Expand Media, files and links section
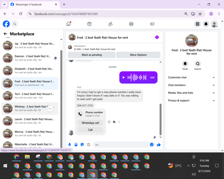Screen dimensions: 224x179 click(x=191, y=93)
